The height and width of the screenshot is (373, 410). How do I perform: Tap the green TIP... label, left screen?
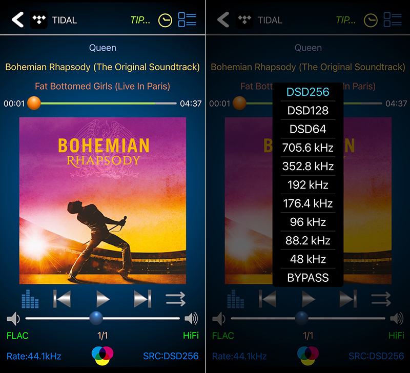pos(140,20)
